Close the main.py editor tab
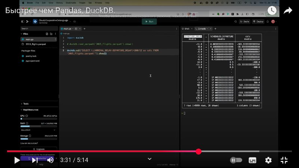299x168 pixels. click(80, 29)
